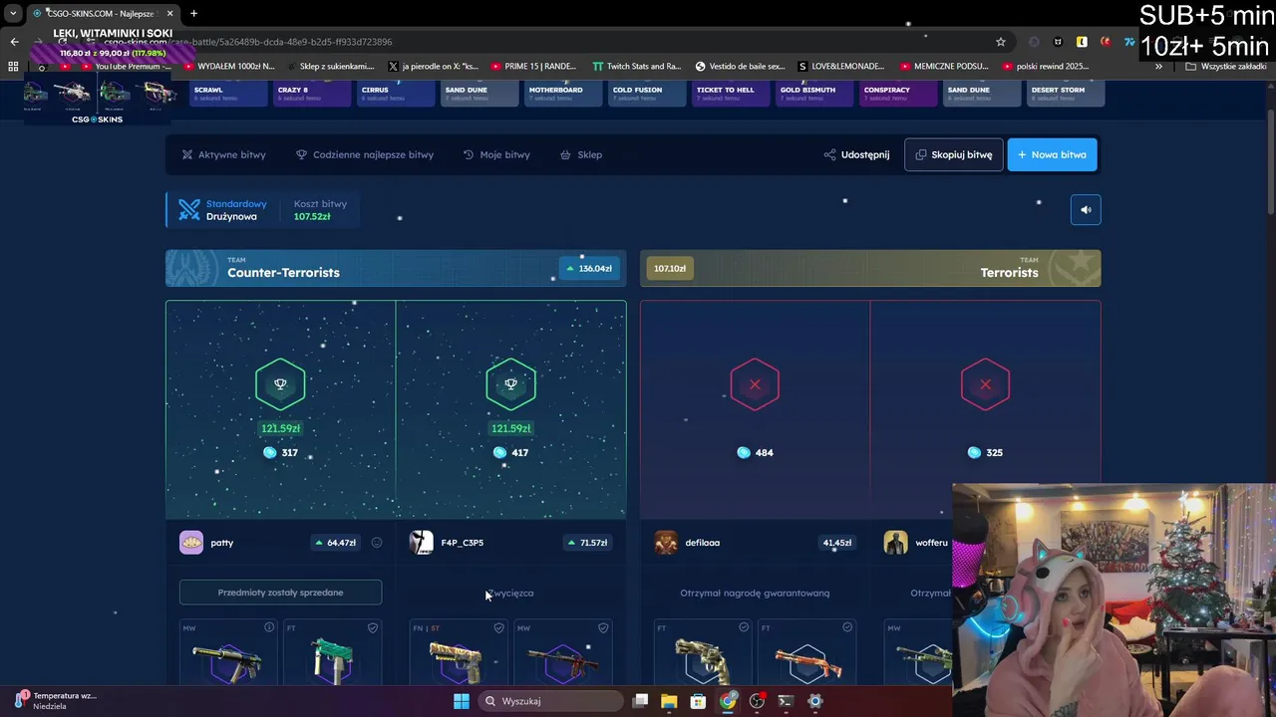Open Wszystkie zakładki bookmarks folder

[1226, 67]
